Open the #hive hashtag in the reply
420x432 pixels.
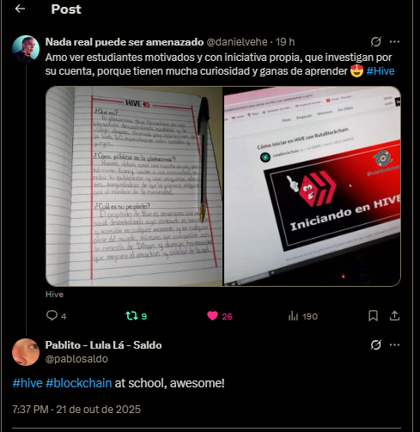27,383
